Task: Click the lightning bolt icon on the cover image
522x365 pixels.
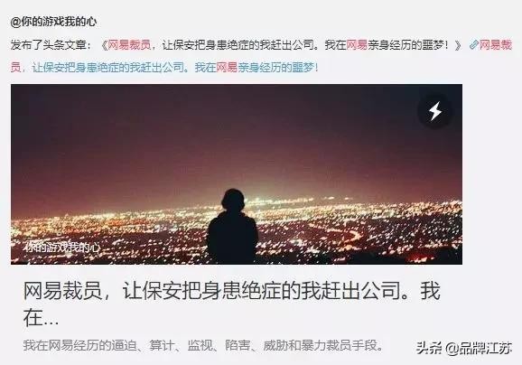Action: (x=434, y=111)
